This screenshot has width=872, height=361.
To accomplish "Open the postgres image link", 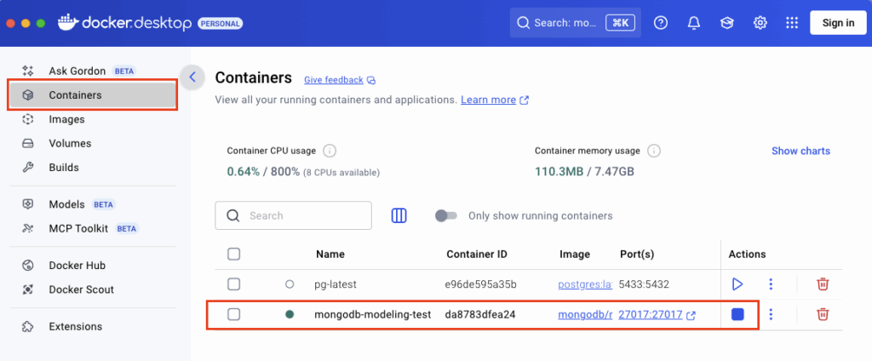I will [585, 284].
